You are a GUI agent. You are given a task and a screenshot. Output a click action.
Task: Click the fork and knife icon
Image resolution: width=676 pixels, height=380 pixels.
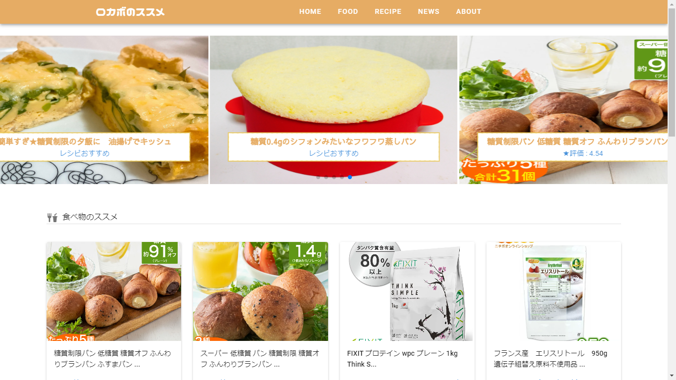point(52,217)
